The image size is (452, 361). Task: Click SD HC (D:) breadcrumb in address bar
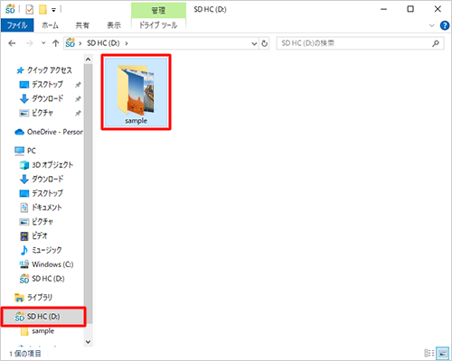pos(103,43)
